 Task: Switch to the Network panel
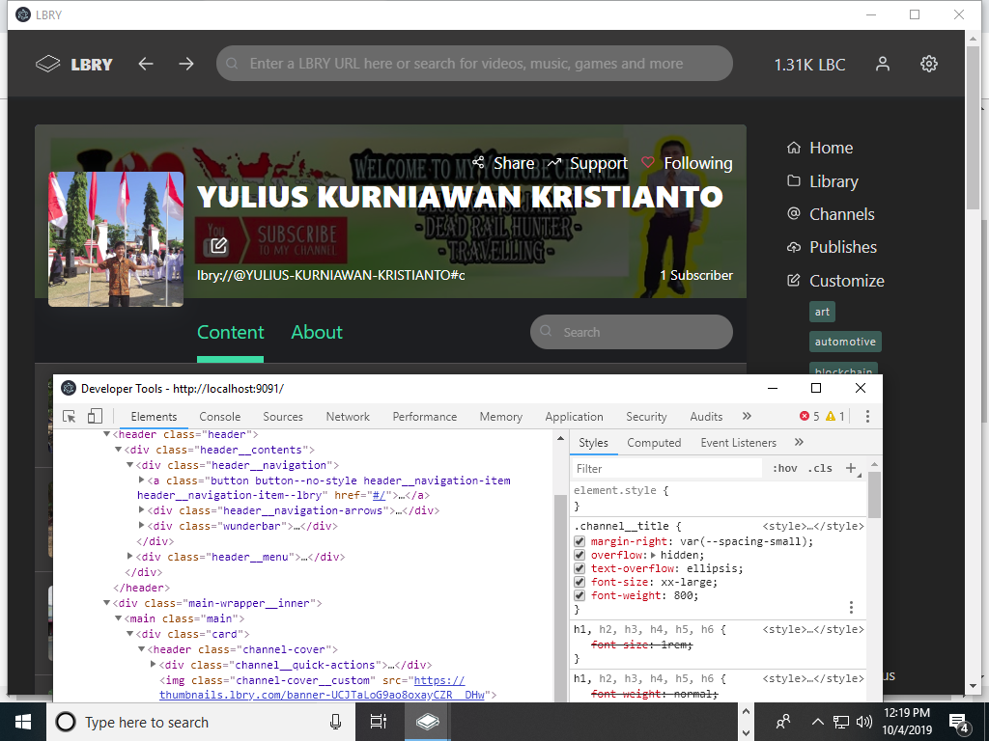[x=348, y=417]
